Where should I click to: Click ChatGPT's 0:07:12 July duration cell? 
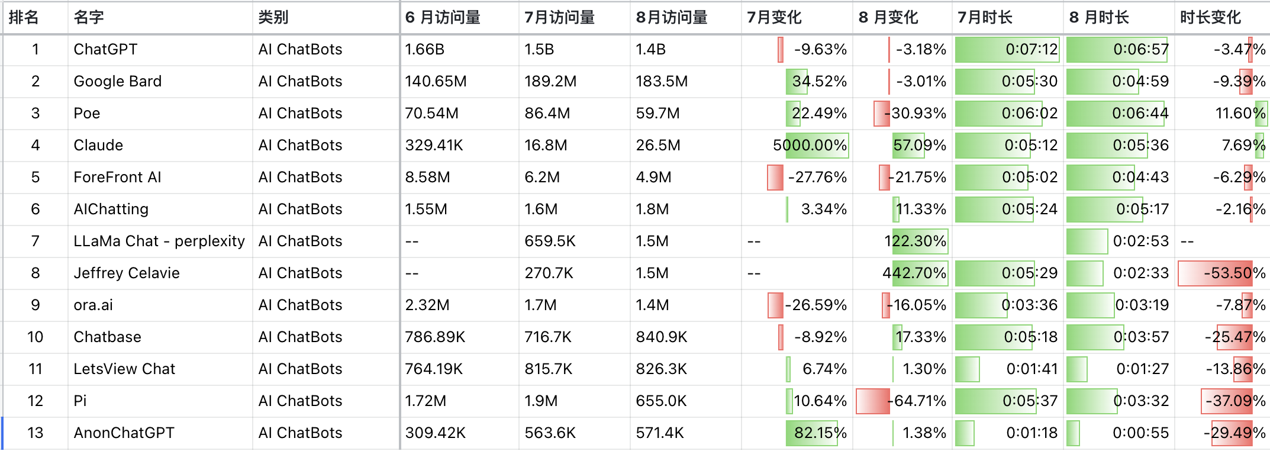[1008, 50]
